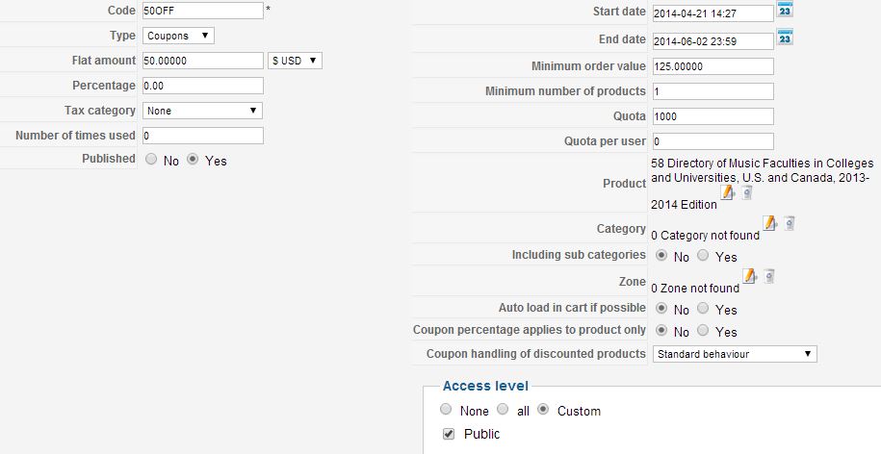Open the USD currency dropdown
This screenshot has height=454, width=881.
coord(296,61)
